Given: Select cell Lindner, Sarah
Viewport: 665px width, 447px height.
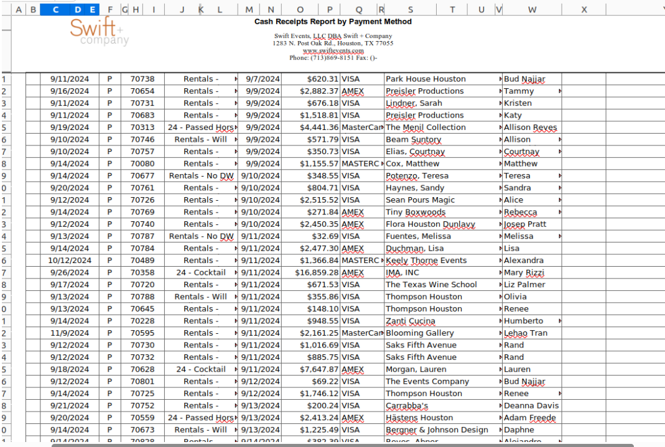Looking at the screenshot, I should [x=443, y=103].
